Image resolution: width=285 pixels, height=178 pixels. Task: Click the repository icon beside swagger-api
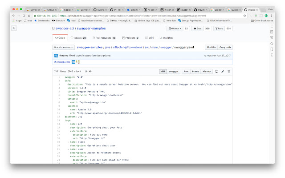point(53,28)
